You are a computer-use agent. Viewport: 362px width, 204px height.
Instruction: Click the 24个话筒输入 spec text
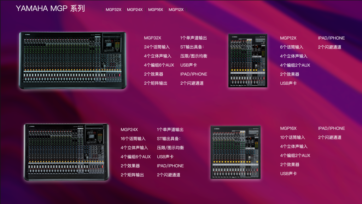click(x=157, y=47)
